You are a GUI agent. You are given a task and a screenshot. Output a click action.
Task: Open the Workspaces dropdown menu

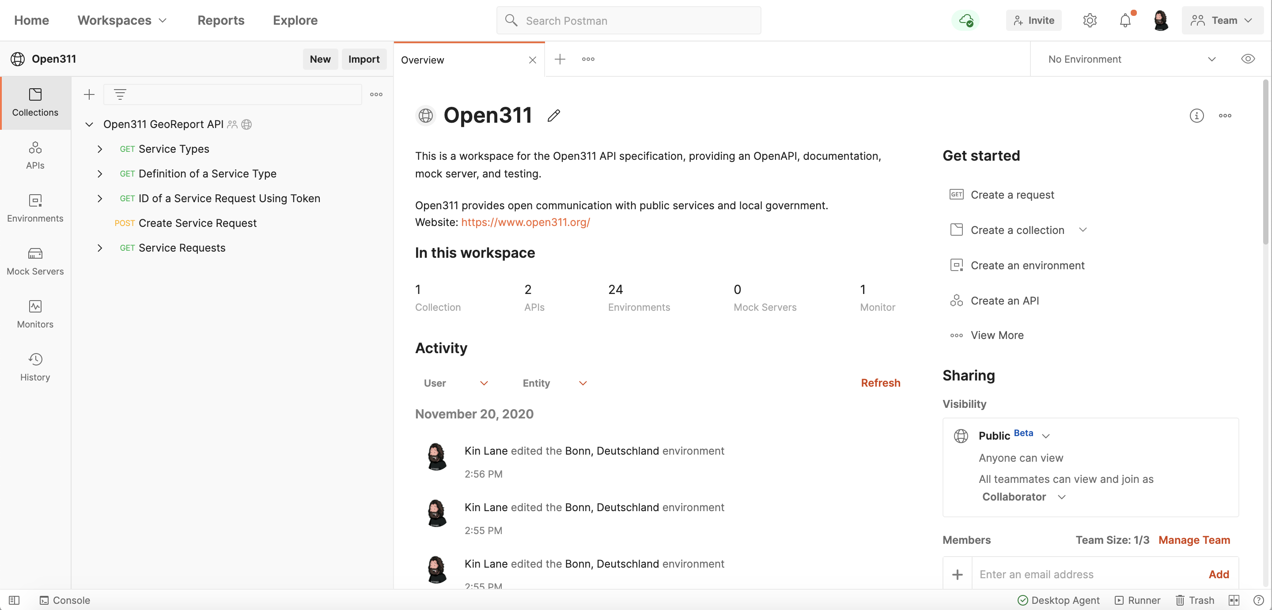coord(122,20)
